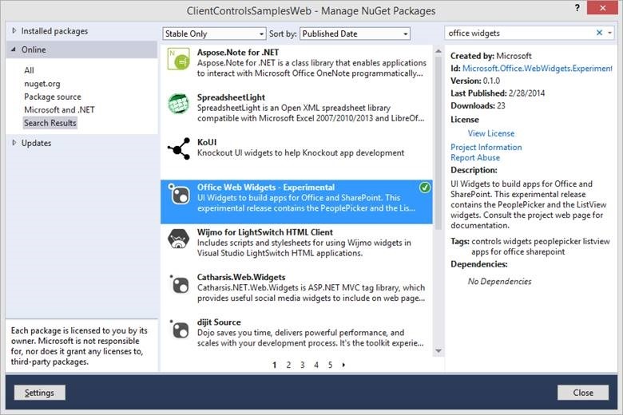
Task: Open the View License link
Action: click(490, 133)
